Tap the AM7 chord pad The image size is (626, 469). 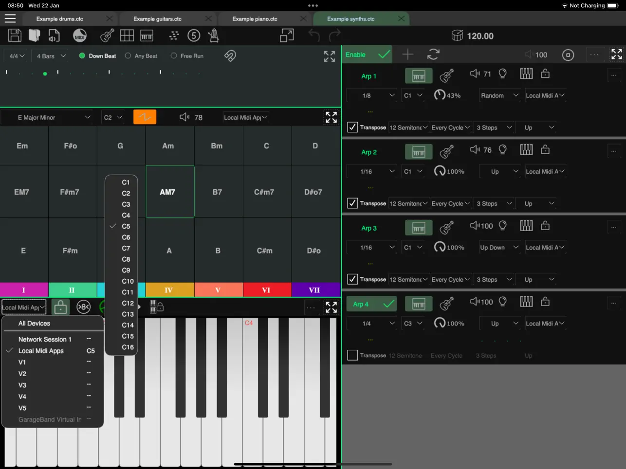pyautogui.click(x=170, y=192)
